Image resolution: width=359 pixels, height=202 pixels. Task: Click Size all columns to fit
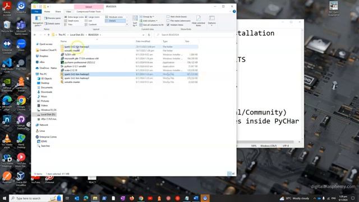(x=151, y=25)
